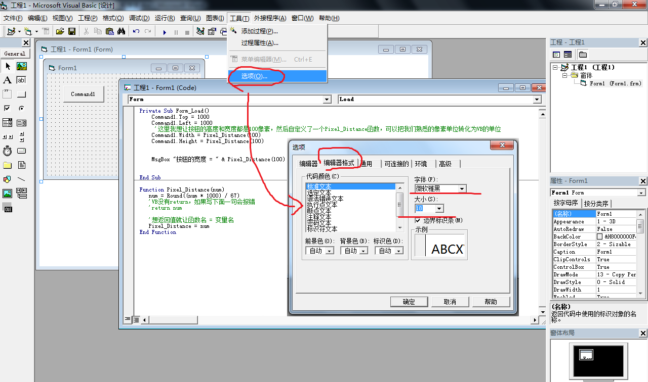Toggle the 边界标识条 checkbox
Viewport: 648px width, 382px height.
[x=418, y=220]
